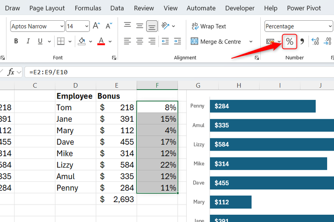Switch to Data tab

point(117,8)
